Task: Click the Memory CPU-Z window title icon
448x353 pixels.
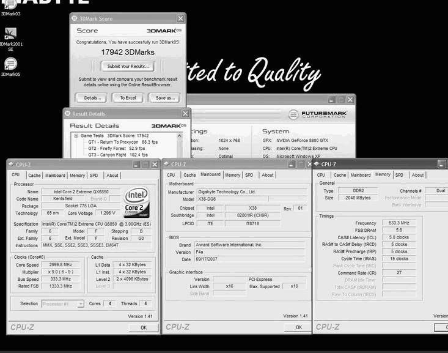Action: (317, 164)
